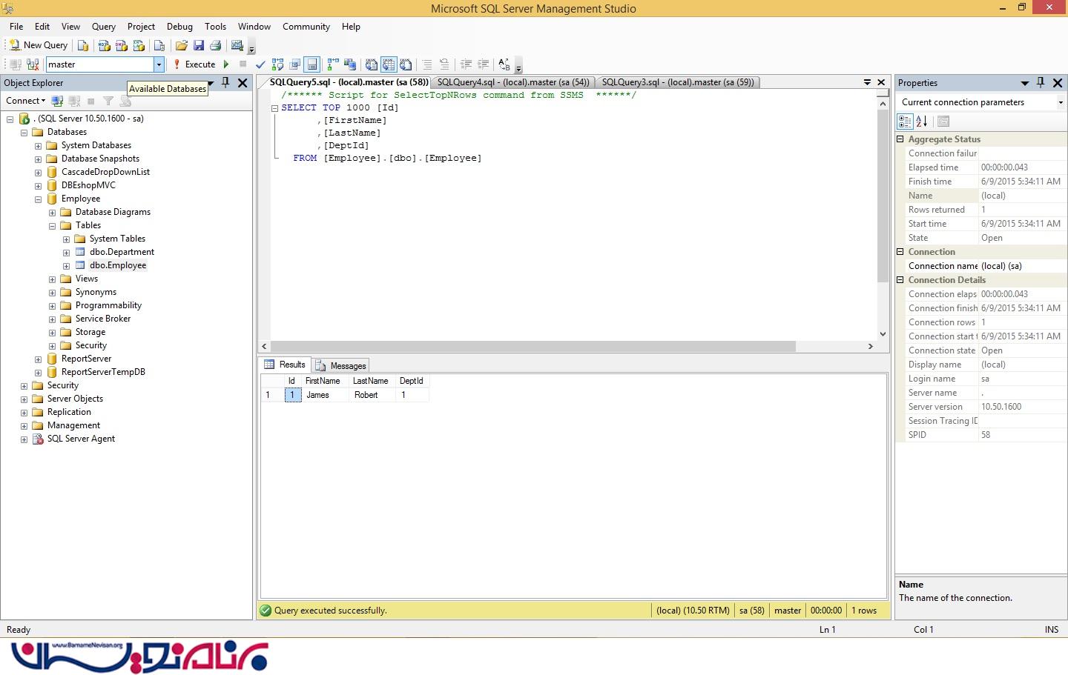1068x675 pixels.
Task: Click the Save floppy disk icon
Action: [x=199, y=45]
